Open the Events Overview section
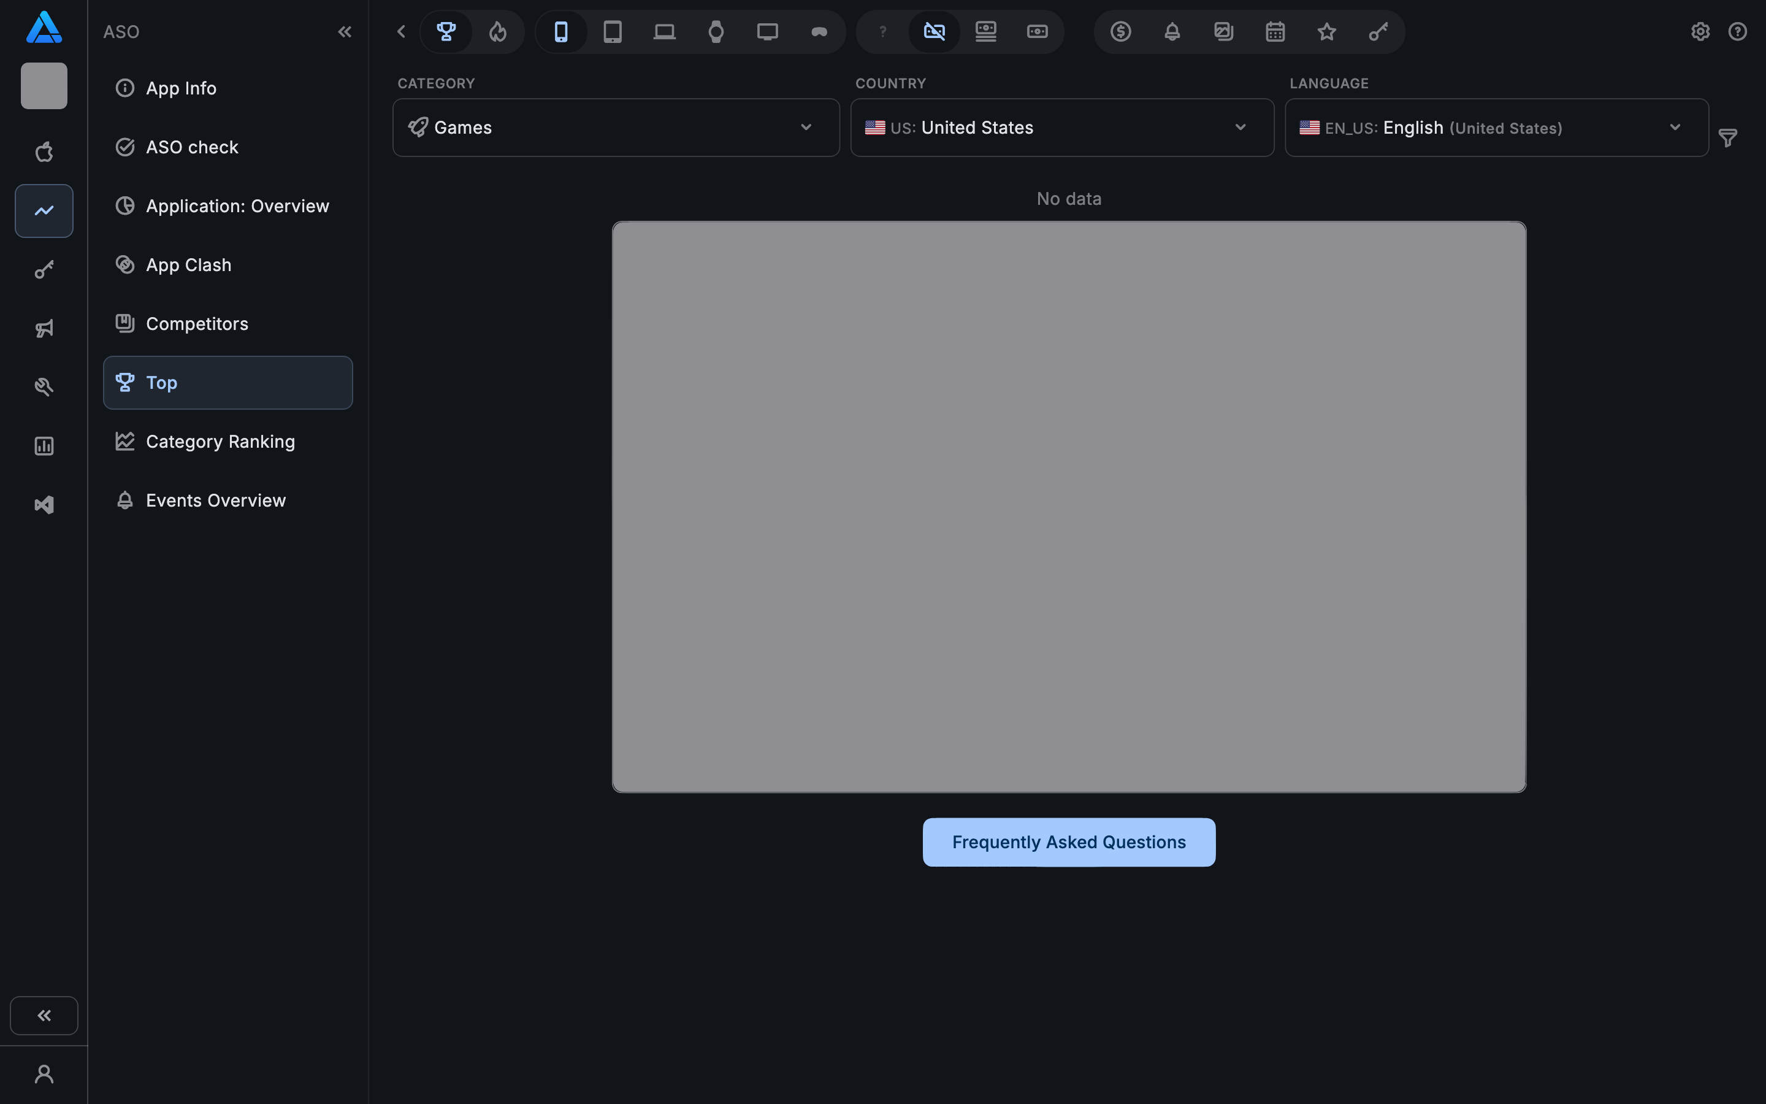The image size is (1766, 1104). (x=215, y=500)
